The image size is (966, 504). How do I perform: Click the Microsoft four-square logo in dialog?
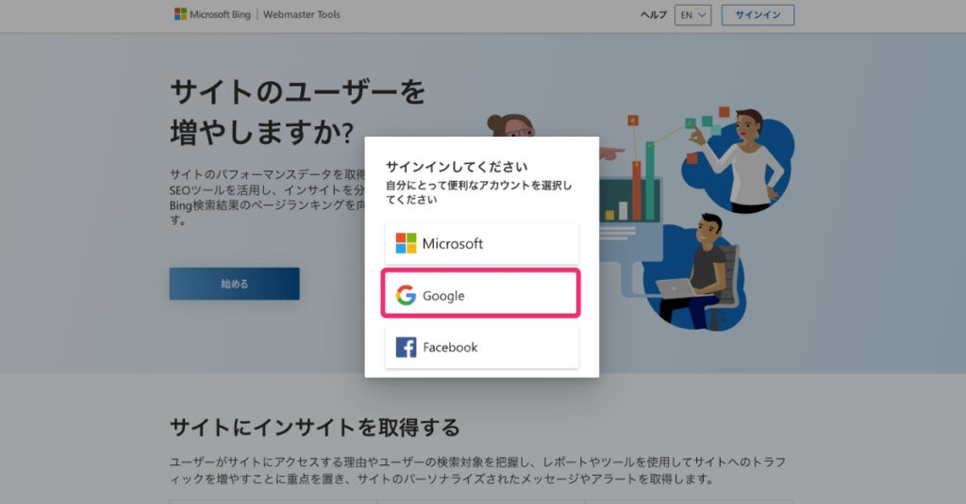coord(406,244)
